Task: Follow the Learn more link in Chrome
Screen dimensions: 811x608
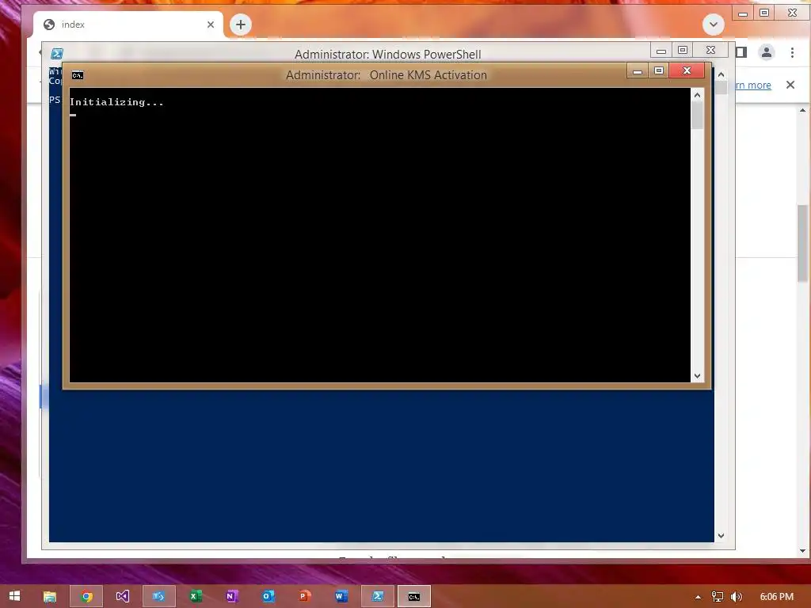Action: [x=753, y=85]
